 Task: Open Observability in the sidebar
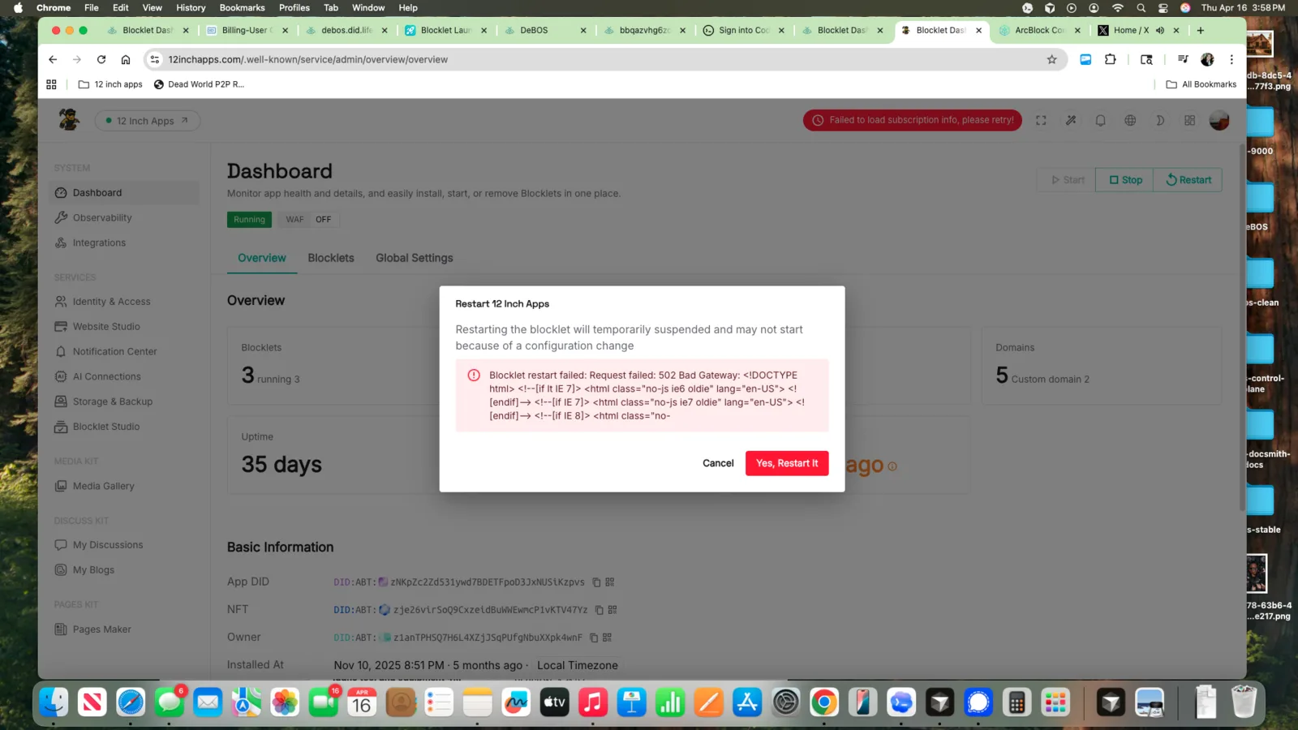click(124, 218)
